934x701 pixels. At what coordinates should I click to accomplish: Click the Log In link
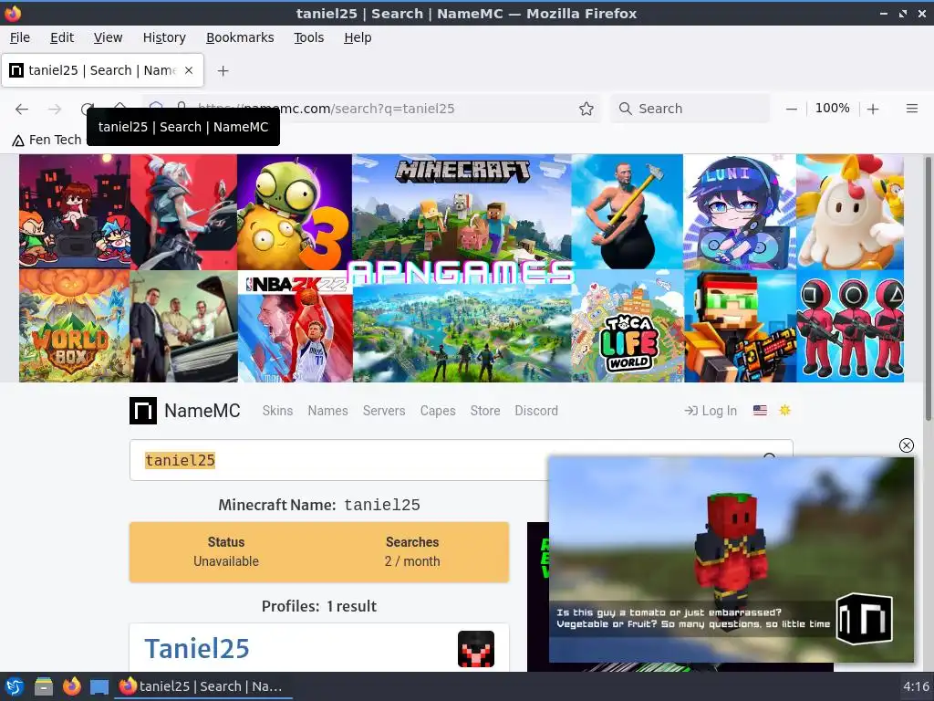pos(711,411)
